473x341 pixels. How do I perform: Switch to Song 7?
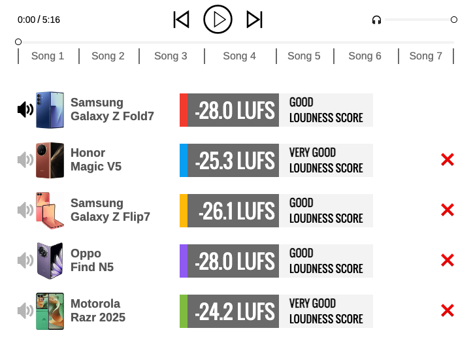click(x=425, y=56)
